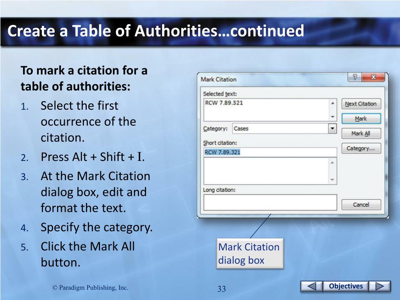Click the Category combo box showing Cases

[284, 129]
